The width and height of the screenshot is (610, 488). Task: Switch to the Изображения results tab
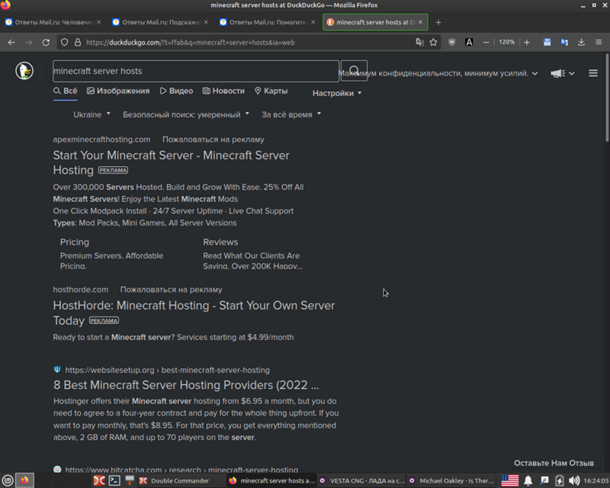coord(118,91)
